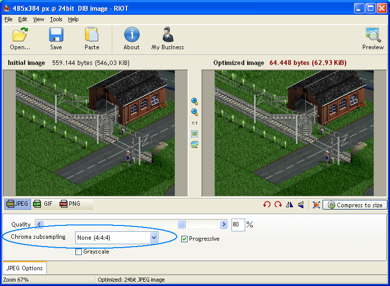Click the zoom out magnifier icon
The image size is (390, 286).
(195, 112)
